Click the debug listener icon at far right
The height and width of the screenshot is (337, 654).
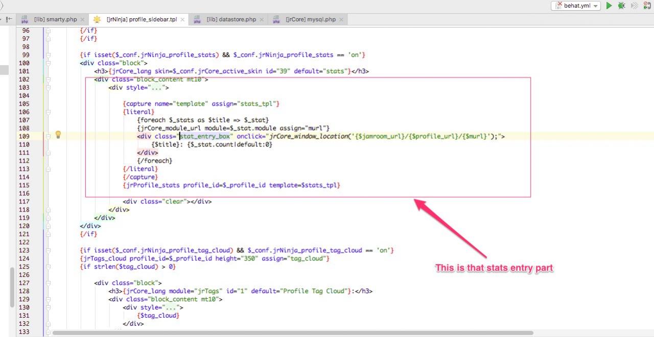click(647, 6)
